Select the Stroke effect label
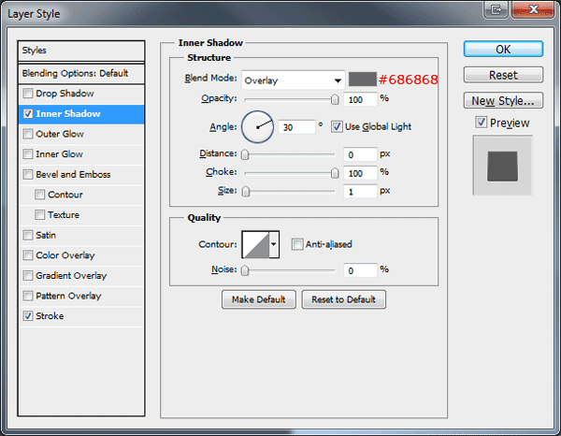The width and height of the screenshot is (561, 436). coord(50,316)
